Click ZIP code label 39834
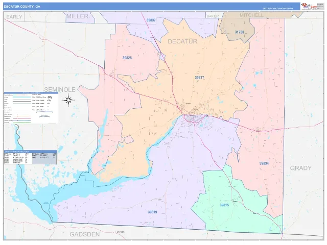This screenshot has height=245, width=327. [264, 163]
